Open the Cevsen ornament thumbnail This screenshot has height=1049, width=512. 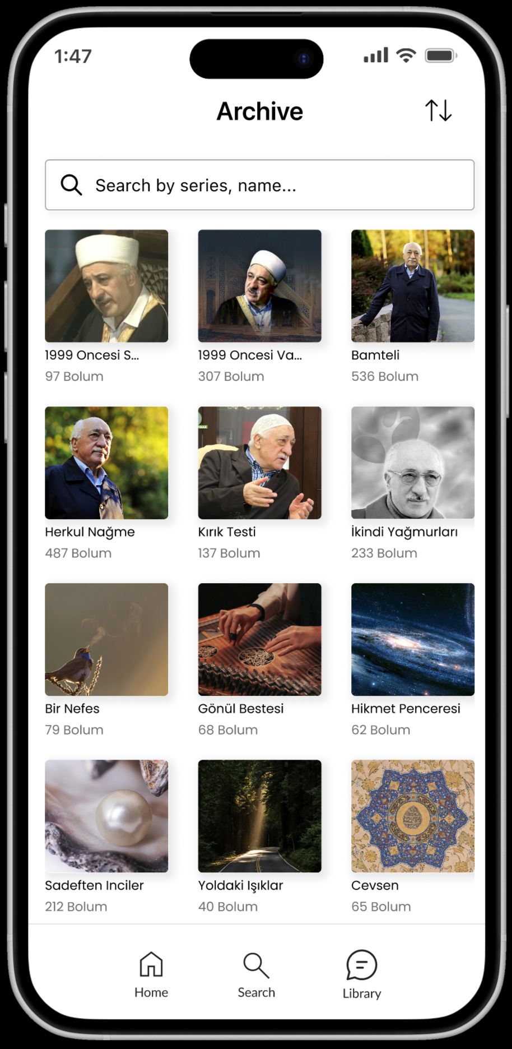point(413,816)
